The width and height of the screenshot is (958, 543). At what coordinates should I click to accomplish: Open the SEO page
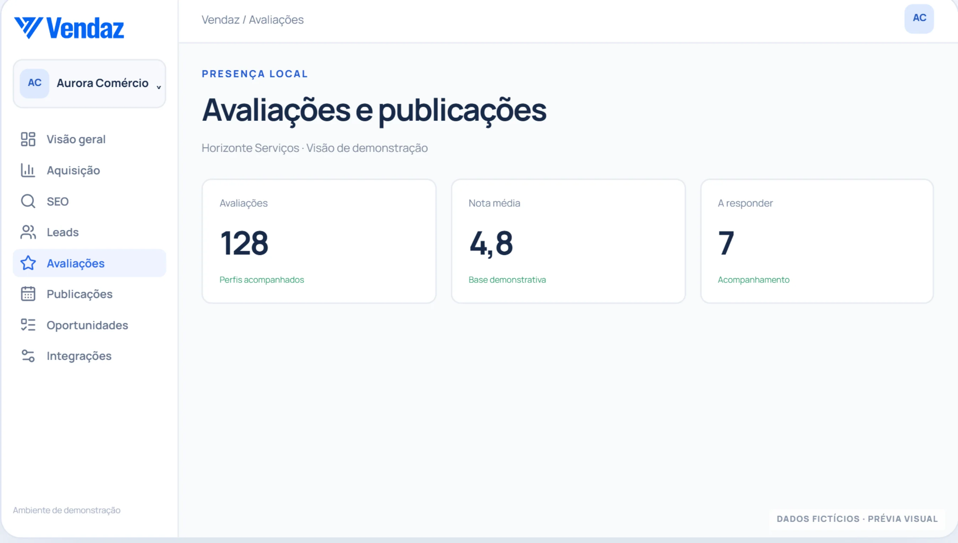pyautogui.click(x=89, y=202)
